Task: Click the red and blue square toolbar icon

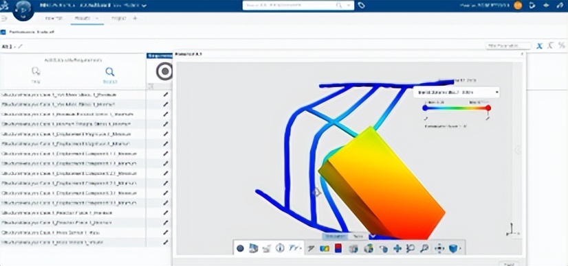Action: [x=338, y=248]
